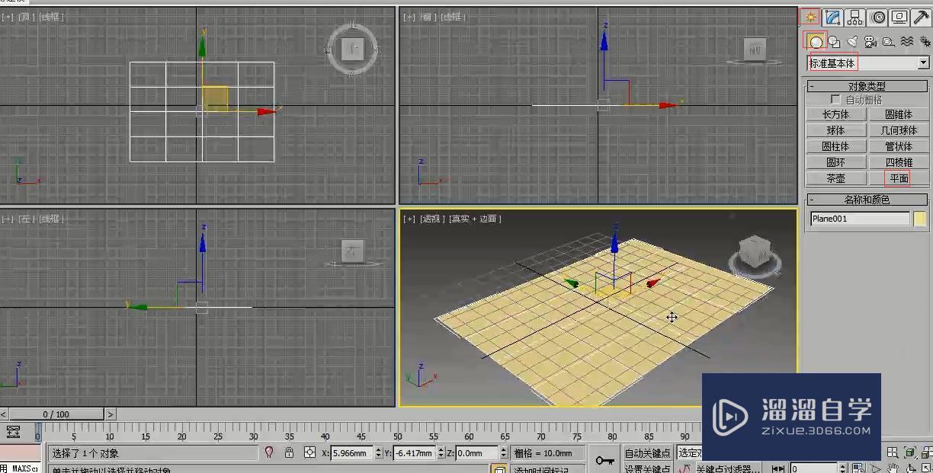Select the Lights category icon

[852, 42]
